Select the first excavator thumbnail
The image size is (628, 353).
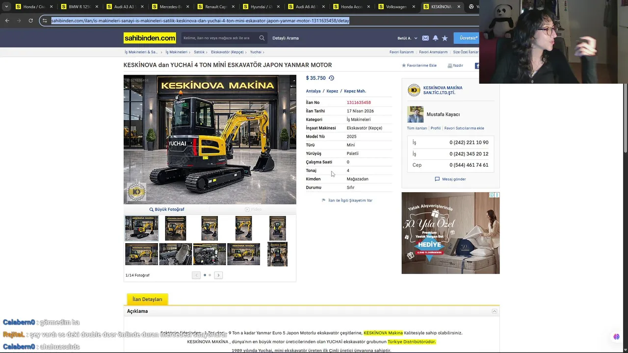click(141, 228)
